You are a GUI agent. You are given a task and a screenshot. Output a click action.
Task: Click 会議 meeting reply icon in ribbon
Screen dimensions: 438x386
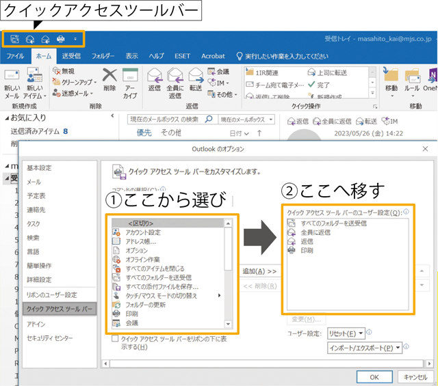218,72
